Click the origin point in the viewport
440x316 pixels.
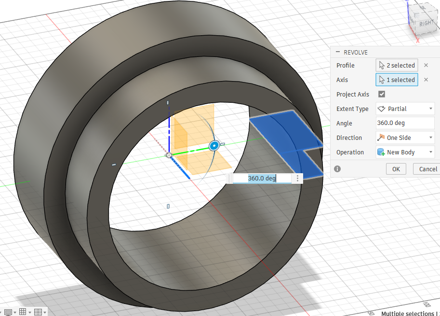(169, 155)
